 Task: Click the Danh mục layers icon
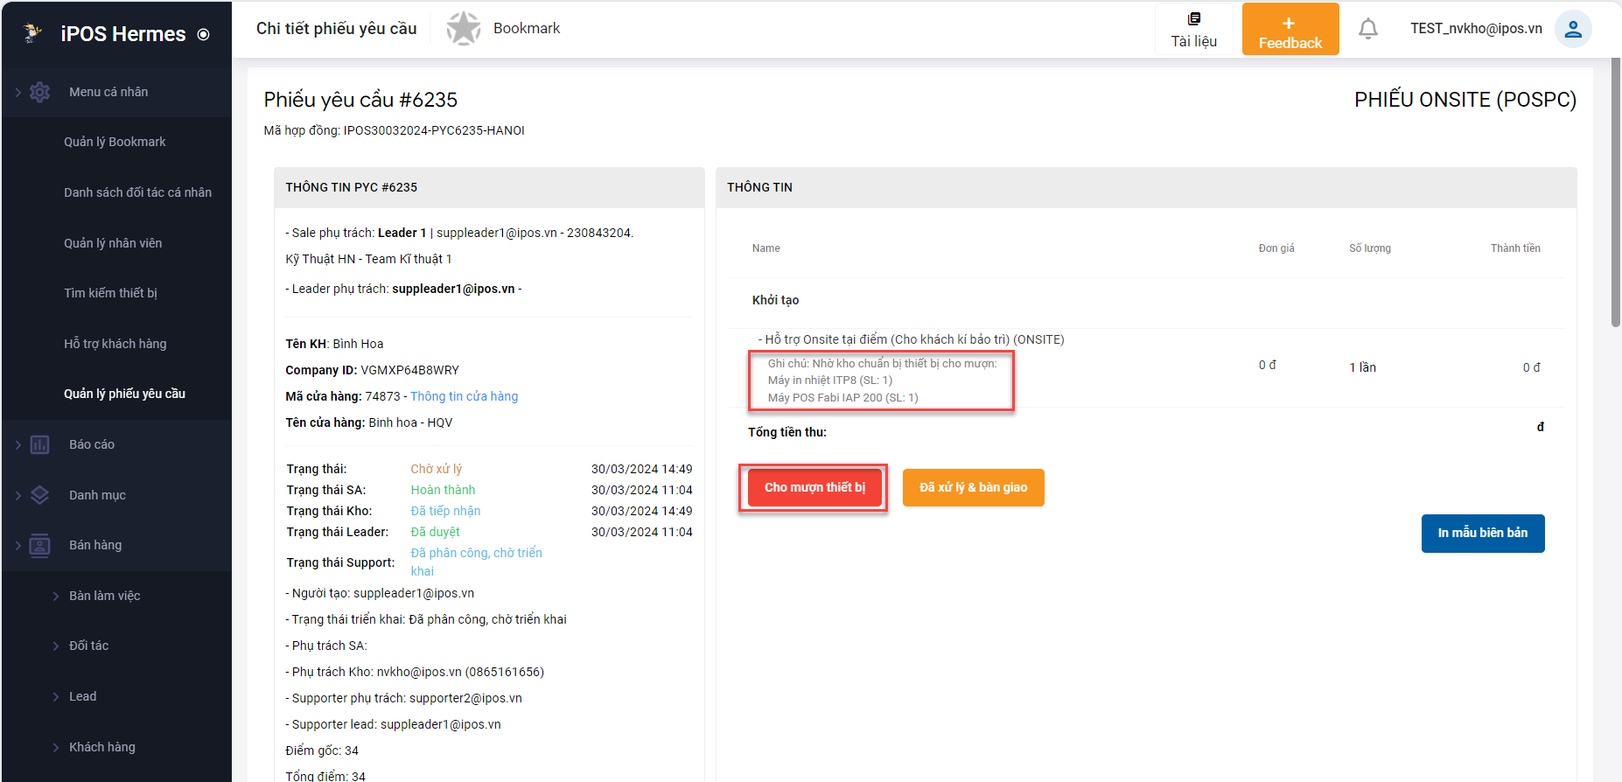click(40, 495)
